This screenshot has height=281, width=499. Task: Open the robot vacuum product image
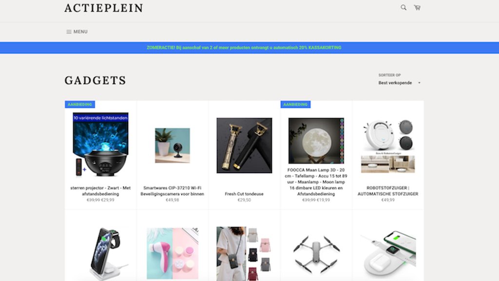(388, 146)
